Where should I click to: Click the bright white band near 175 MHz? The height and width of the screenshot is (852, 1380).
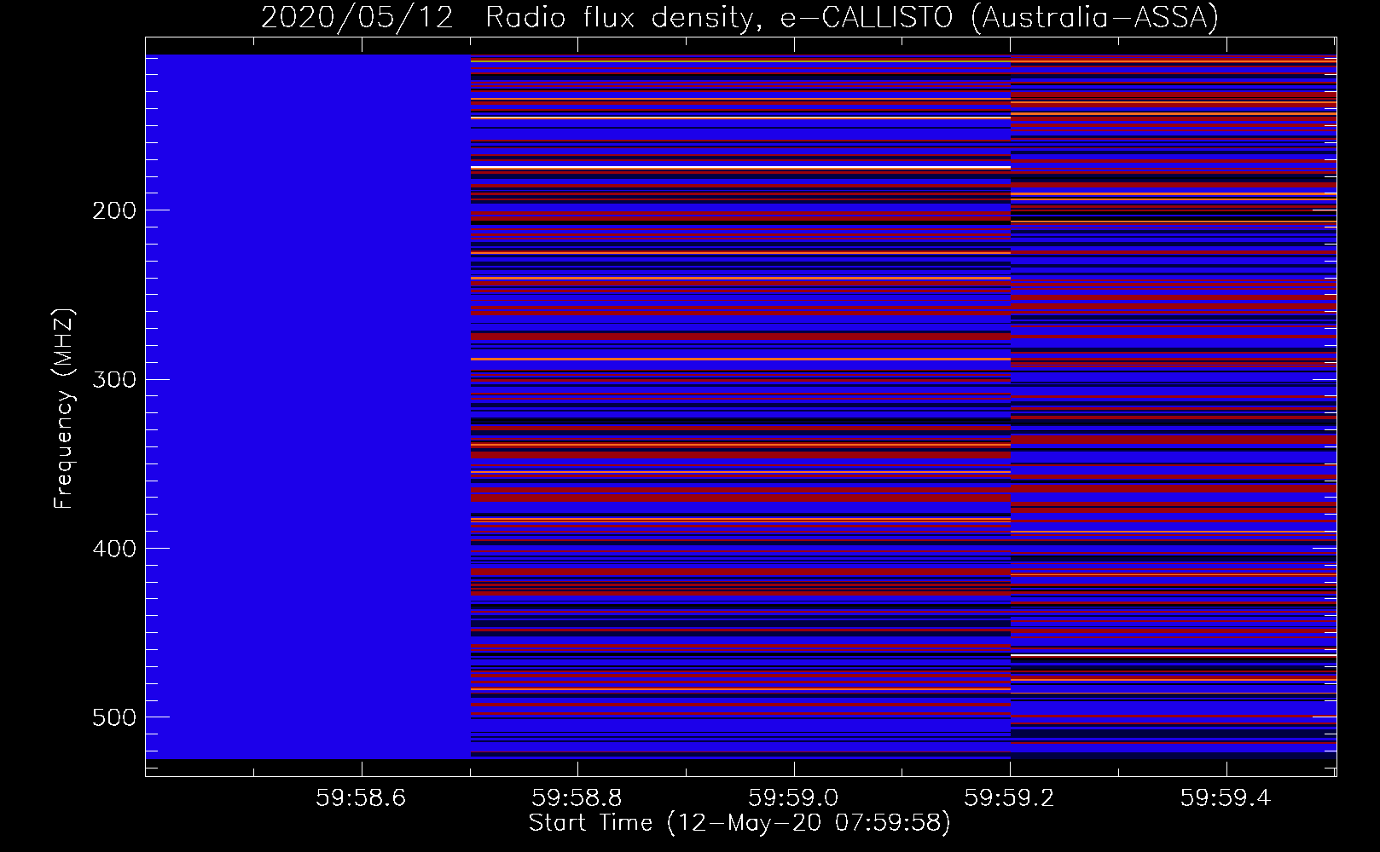pos(740,168)
